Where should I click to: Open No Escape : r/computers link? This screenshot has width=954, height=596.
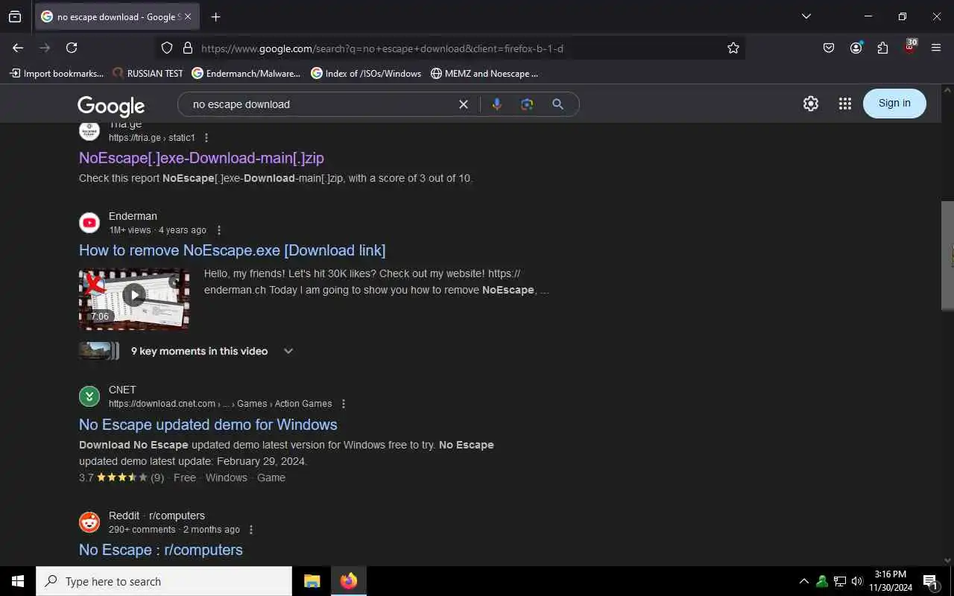[161, 550]
